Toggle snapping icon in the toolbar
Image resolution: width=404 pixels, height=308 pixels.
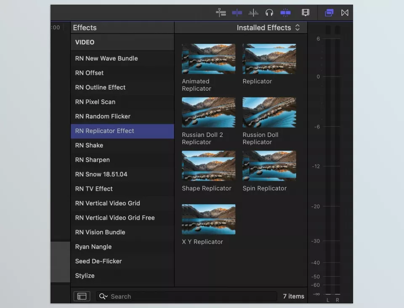(x=285, y=12)
